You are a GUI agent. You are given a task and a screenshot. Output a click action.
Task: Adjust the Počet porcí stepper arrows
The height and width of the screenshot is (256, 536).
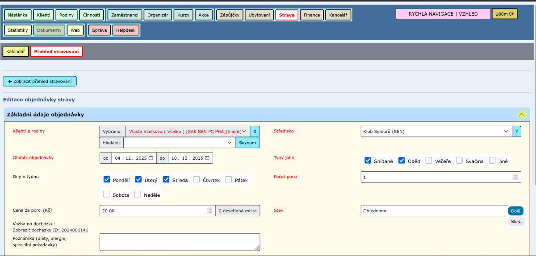click(515, 177)
